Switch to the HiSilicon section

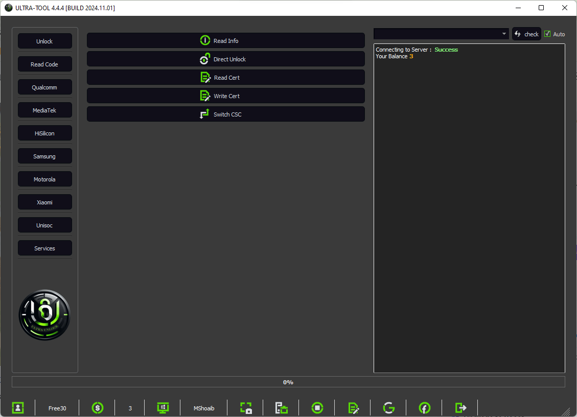(x=45, y=133)
